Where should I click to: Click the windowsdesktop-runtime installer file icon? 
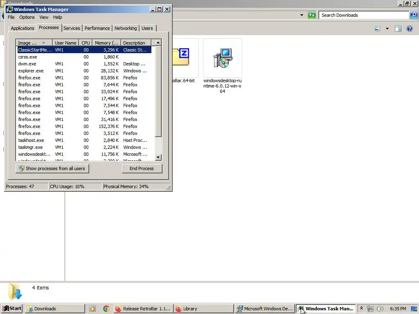tap(223, 58)
